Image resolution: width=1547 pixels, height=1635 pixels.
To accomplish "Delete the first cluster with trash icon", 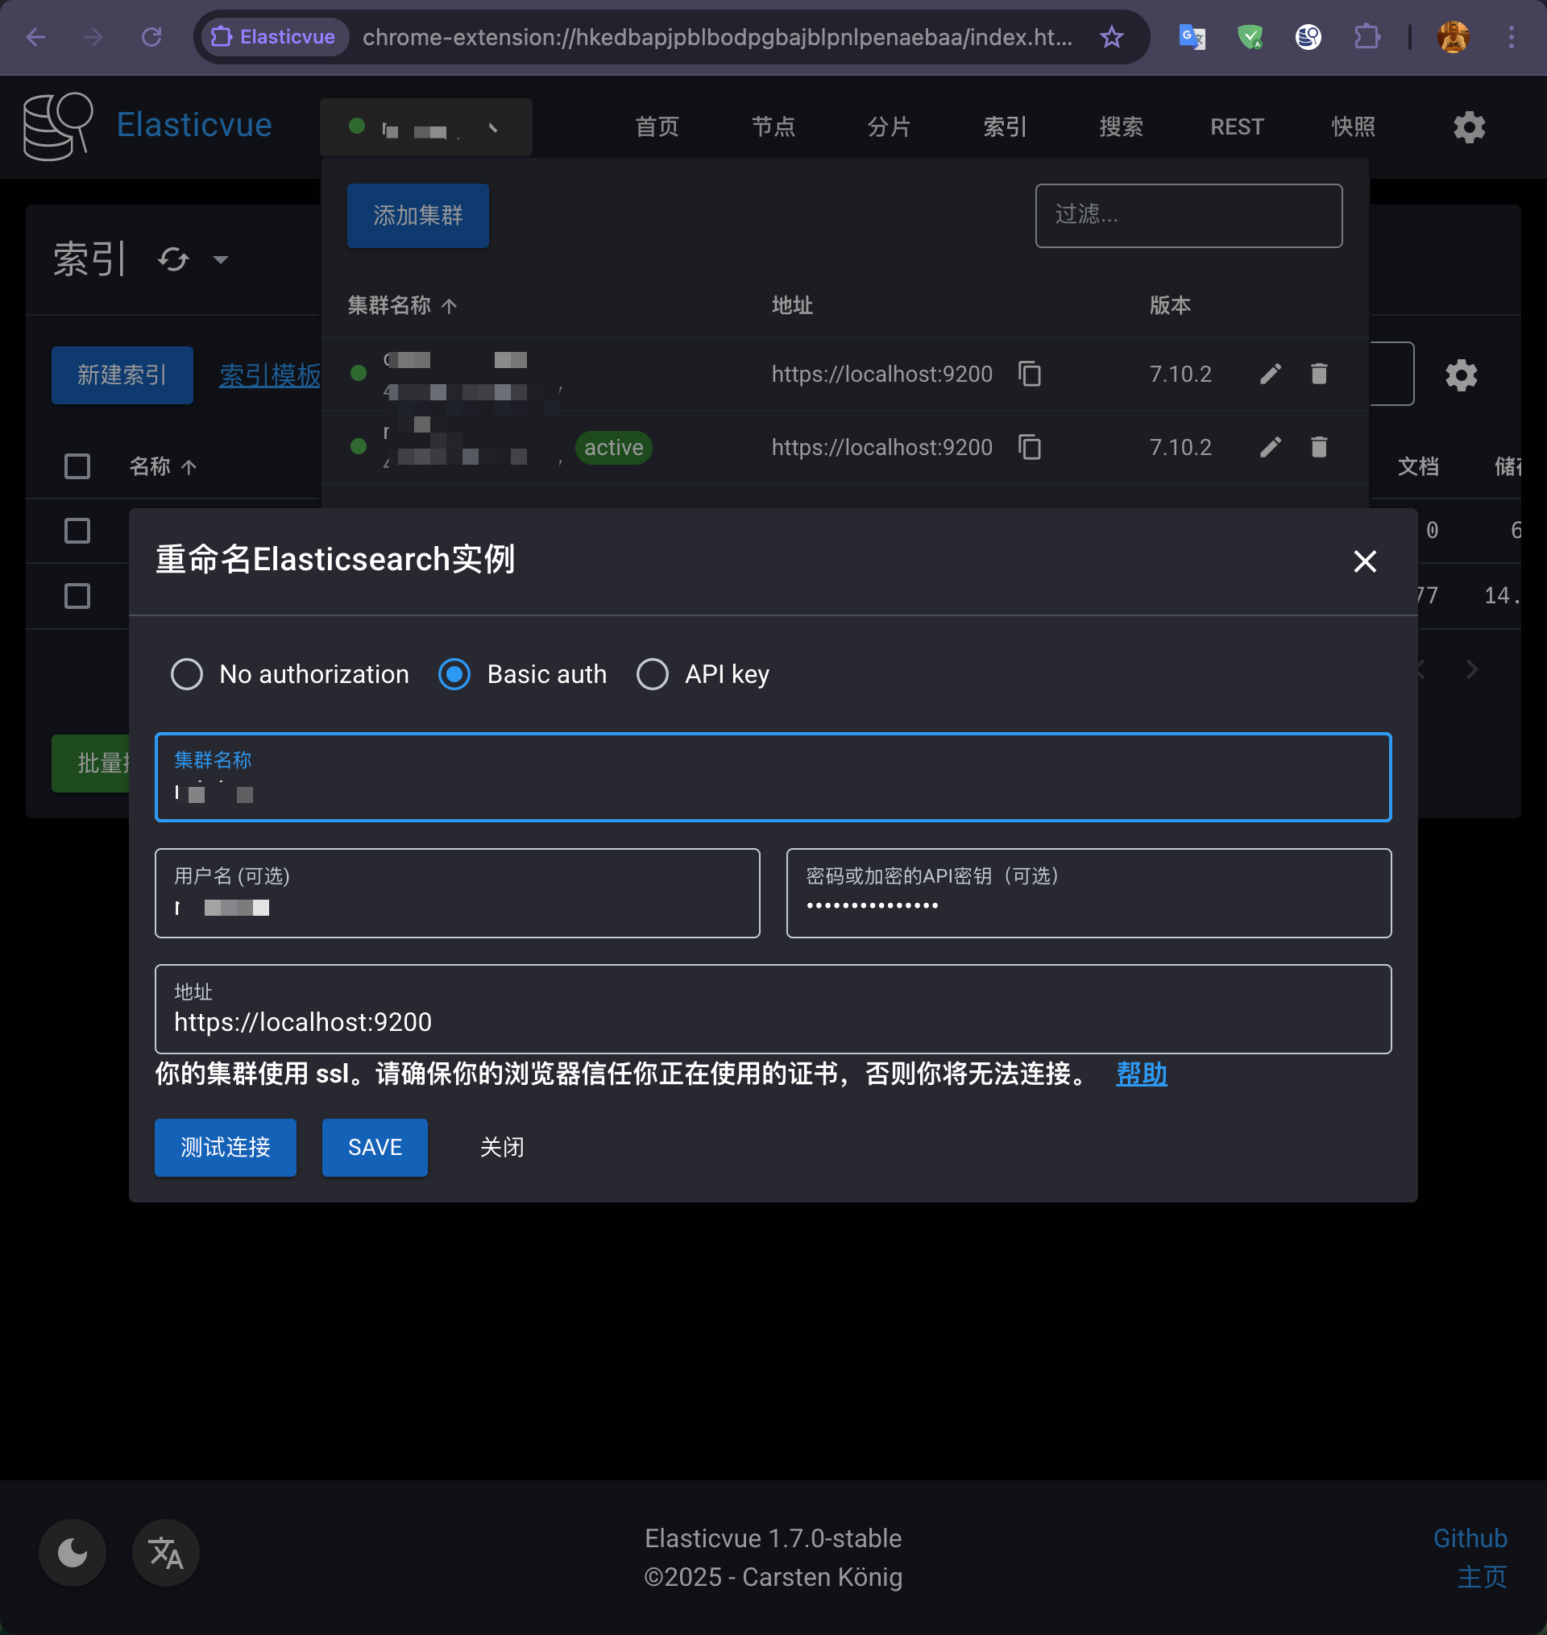I will coord(1319,374).
